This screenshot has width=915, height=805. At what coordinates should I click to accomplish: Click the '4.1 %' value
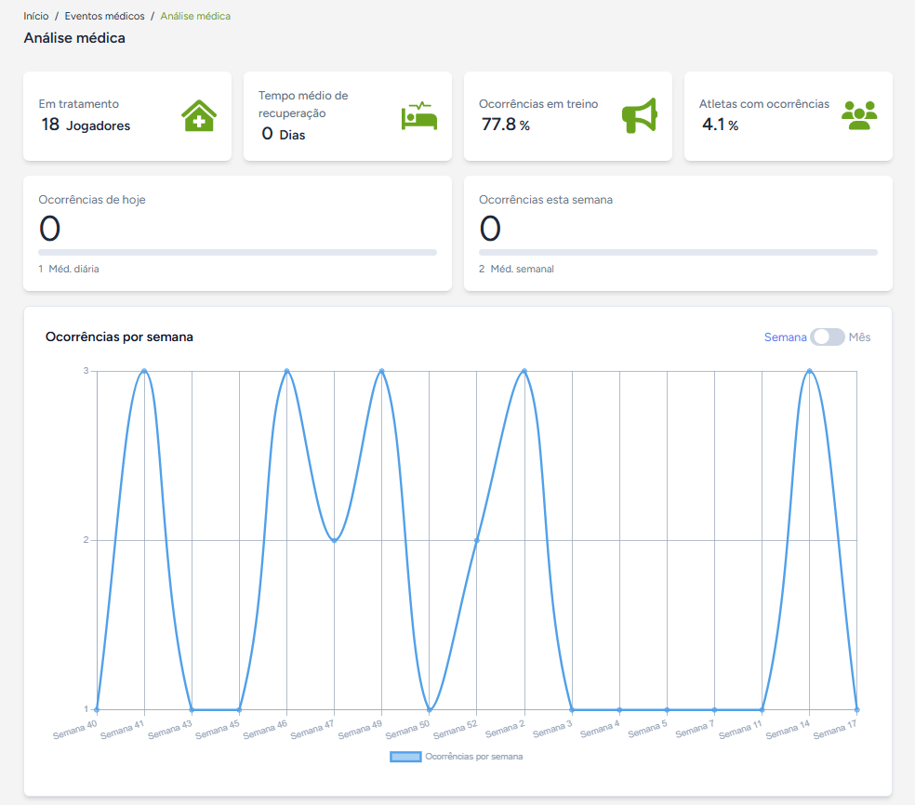pyautogui.click(x=720, y=125)
